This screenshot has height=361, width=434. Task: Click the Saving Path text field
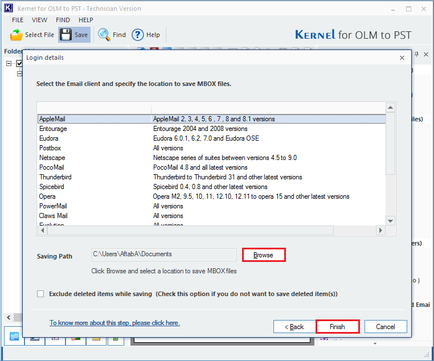pyautogui.click(x=164, y=255)
